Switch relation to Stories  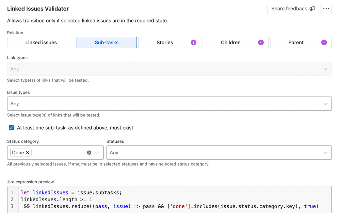tap(165, 42)
